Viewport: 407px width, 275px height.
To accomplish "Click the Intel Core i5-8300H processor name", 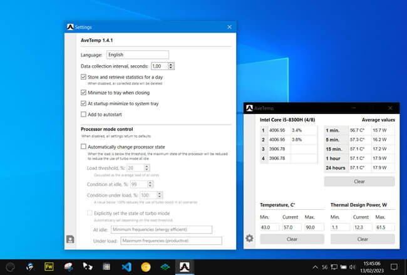I will tap(287, 120).
